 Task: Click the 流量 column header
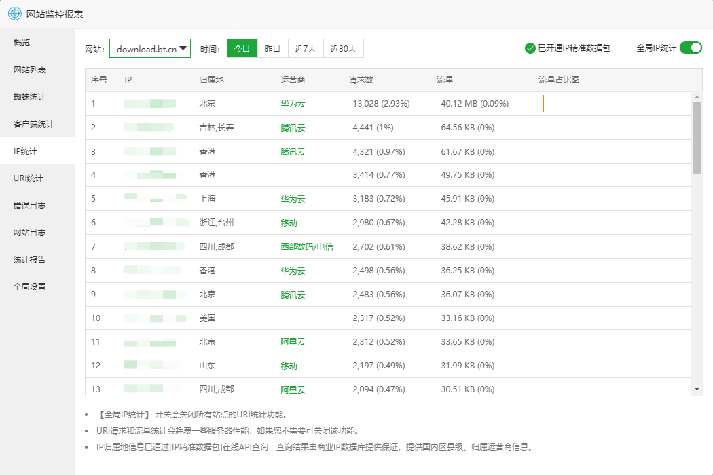445,80
